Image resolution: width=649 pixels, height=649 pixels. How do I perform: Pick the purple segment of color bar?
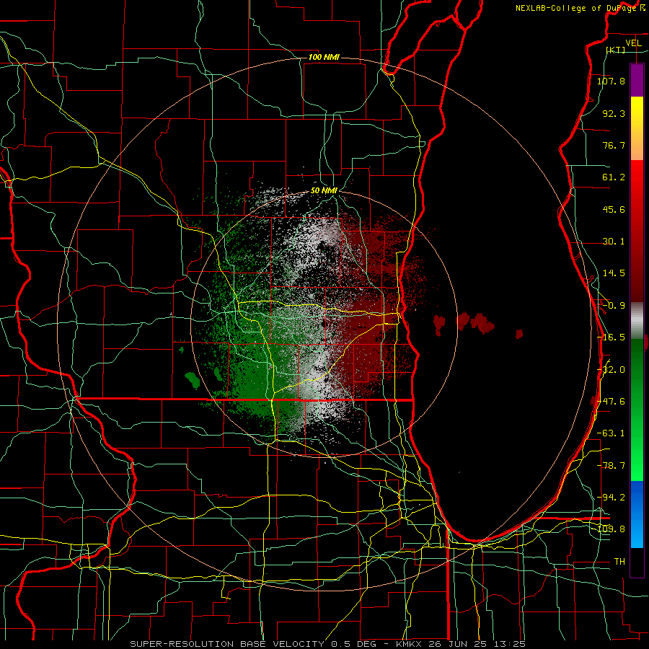coord(637,80)
